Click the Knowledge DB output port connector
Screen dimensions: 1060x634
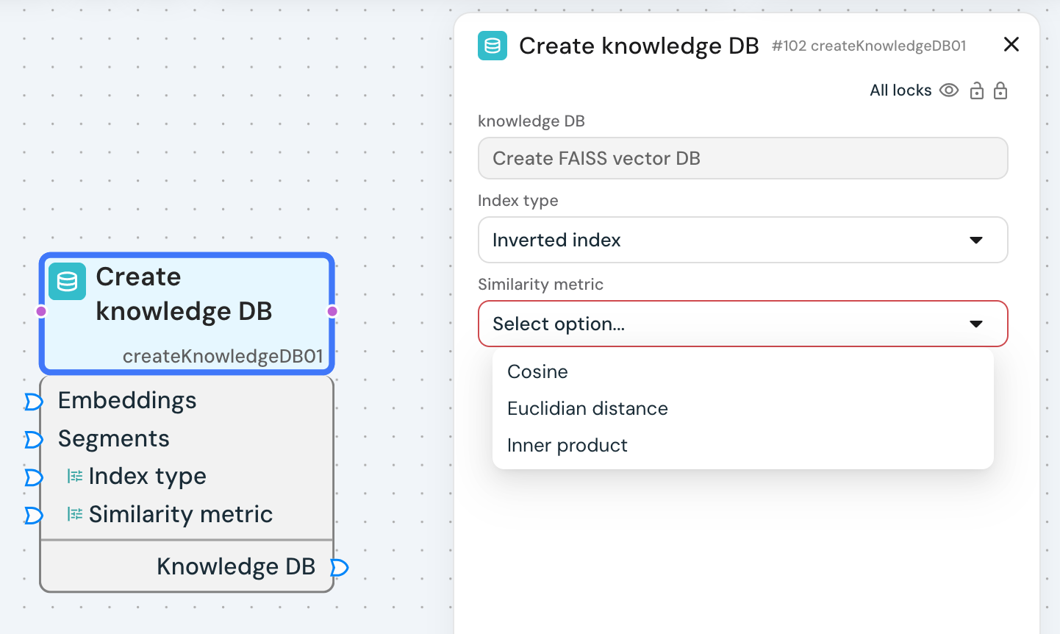coord(339,568)
